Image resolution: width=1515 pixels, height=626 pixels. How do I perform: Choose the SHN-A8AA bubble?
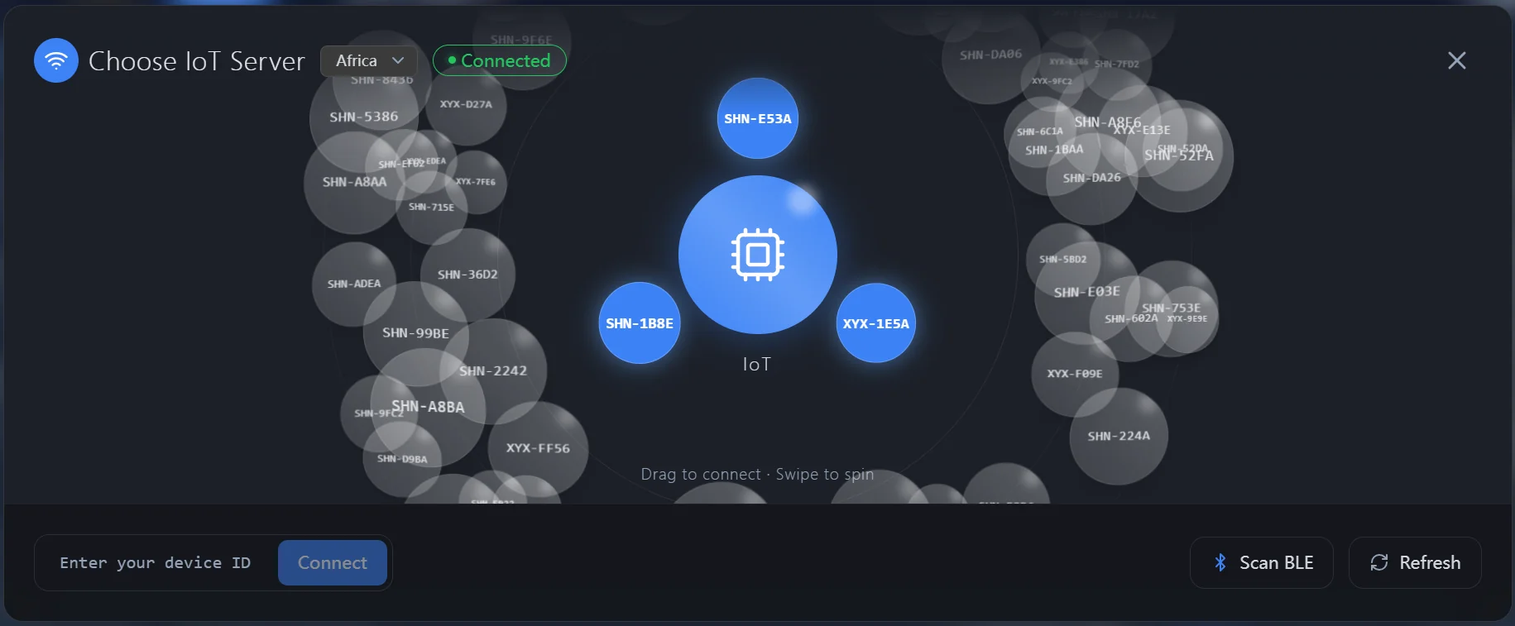[354, 182]
